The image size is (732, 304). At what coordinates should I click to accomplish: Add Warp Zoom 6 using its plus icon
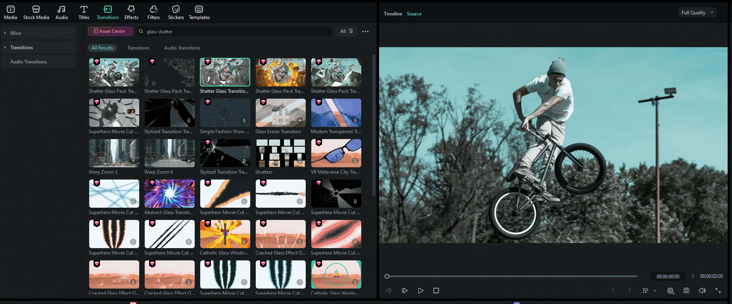pyautogui.click(x=189, y=161)
